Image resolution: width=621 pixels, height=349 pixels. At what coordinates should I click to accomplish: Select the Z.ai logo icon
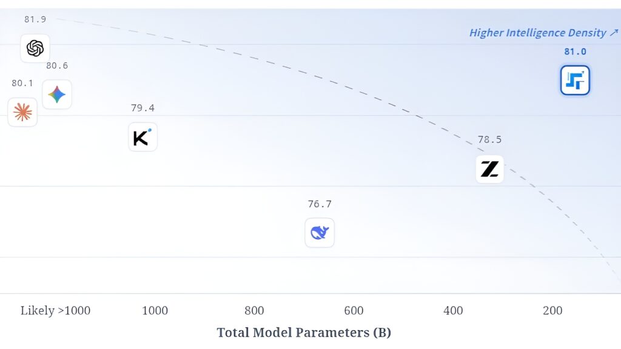pyautogui.click(x=489, y=169)
